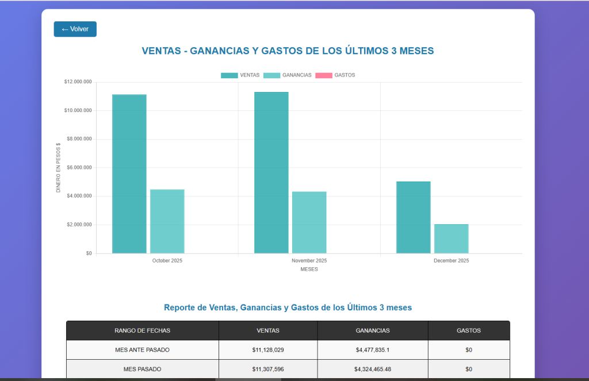Click the Volver back button
The width and height of the screenshot is (589, 381).
75,29
